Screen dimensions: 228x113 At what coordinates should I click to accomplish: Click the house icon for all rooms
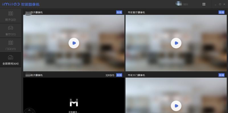click(x=11, y=57)
